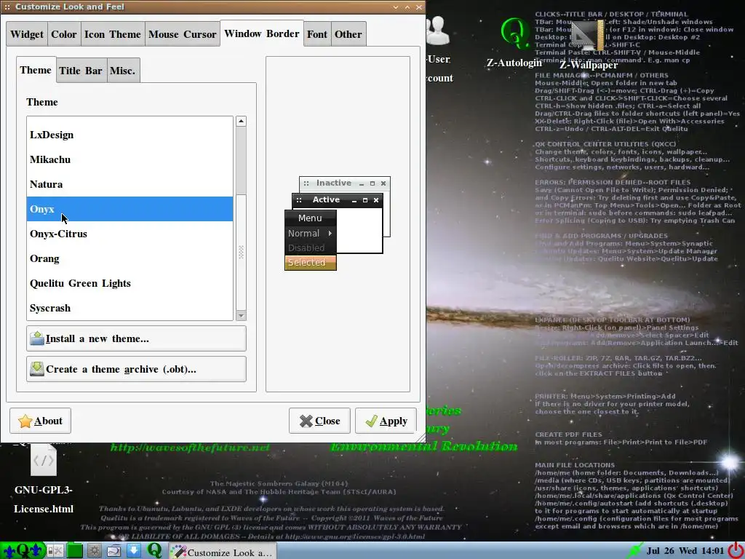
Task: Select the Orang theme
Action: (130, 258)
